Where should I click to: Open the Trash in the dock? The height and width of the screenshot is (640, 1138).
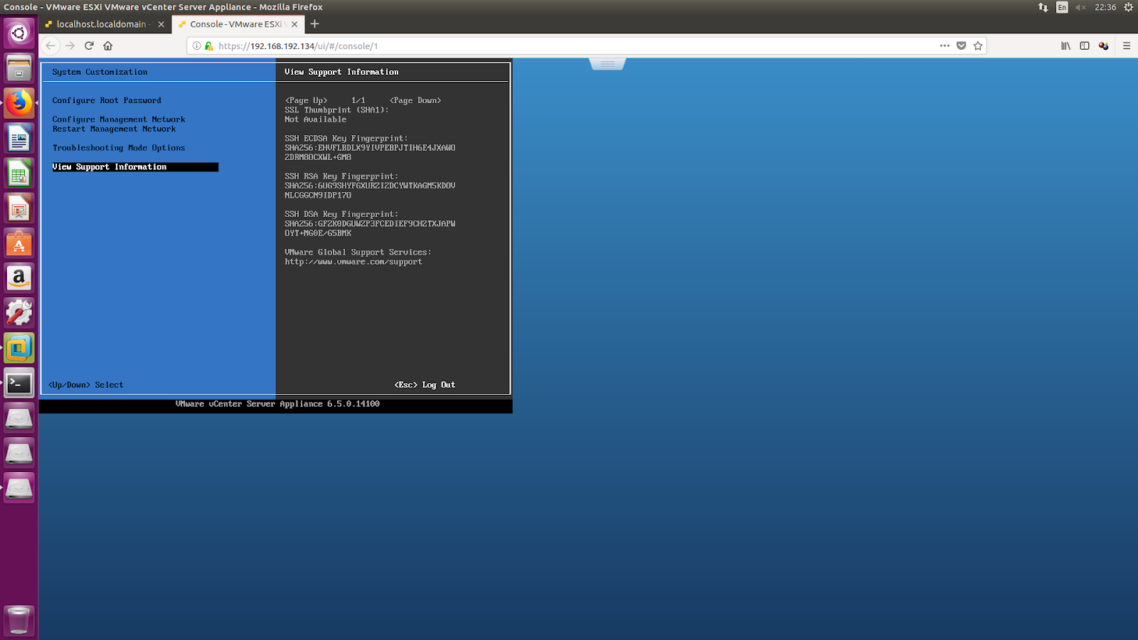pyautogui.click(x=19, y=619)
